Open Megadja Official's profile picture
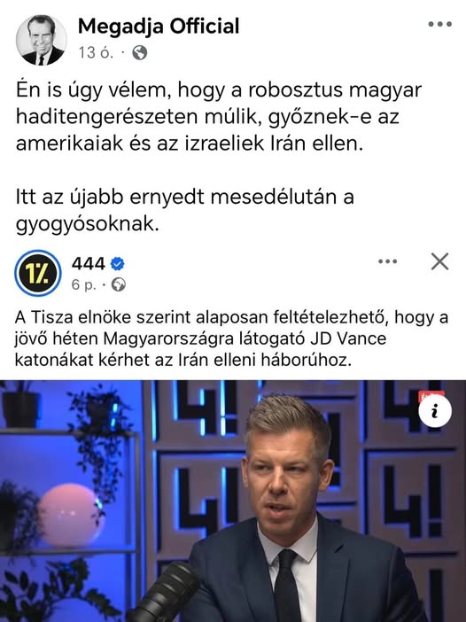Screen dimensions: 466x622 click(x=41, y=39)
